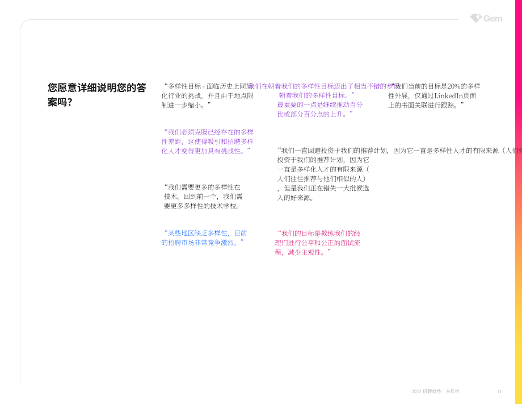The image size is (522, 404).
Task: Click the paragraph 投资于我们的推荐计划，因为它
Action: point(323,178)
